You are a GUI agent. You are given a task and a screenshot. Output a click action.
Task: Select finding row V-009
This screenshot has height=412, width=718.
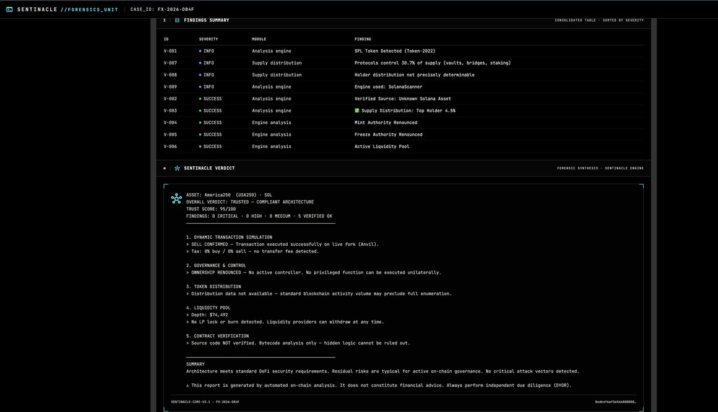(404, 87)
